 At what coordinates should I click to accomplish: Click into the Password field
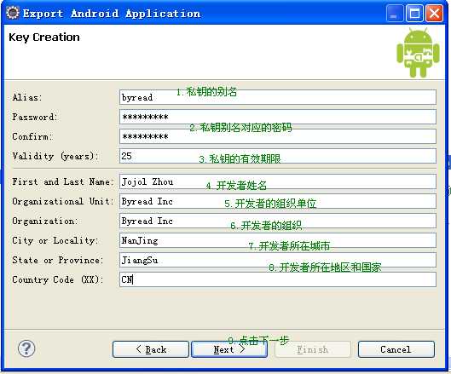pyautogui.click(x=278, y=117)
